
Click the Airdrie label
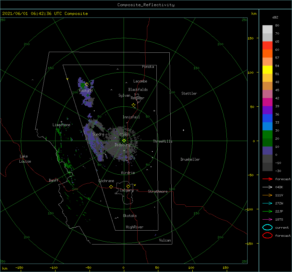point(128,173)
